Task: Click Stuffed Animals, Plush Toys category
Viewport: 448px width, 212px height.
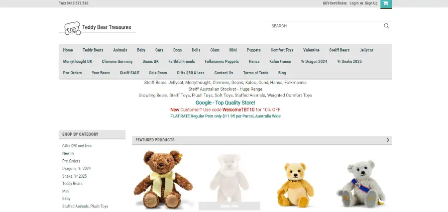Action: 85,207
